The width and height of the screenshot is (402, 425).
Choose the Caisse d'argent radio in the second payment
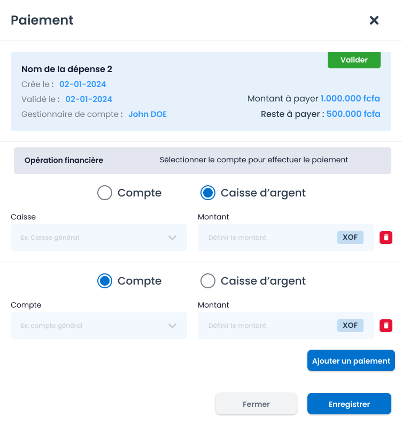click(x=208, y=281)
